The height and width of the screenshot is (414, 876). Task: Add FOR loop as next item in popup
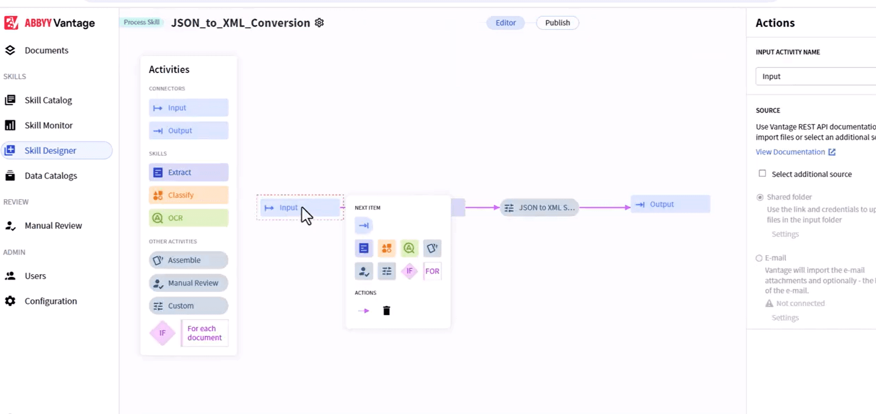tap(432, 271)
